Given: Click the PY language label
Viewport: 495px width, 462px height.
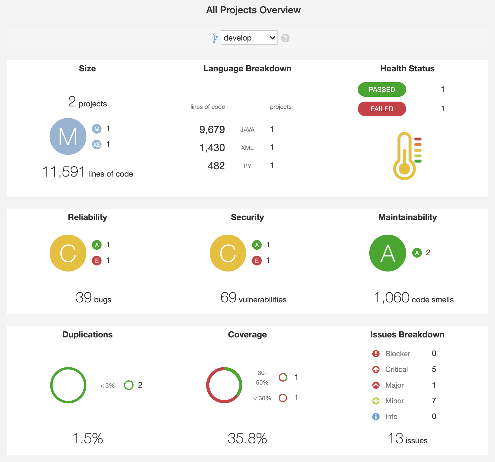Looking at the screenshot, I should click(x=247, y=166).
